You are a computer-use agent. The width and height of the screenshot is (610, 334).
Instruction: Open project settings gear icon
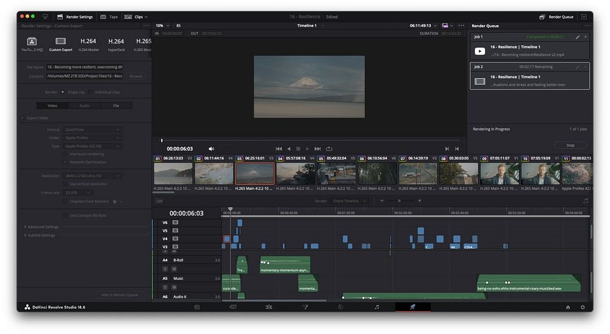coord(583,307)
